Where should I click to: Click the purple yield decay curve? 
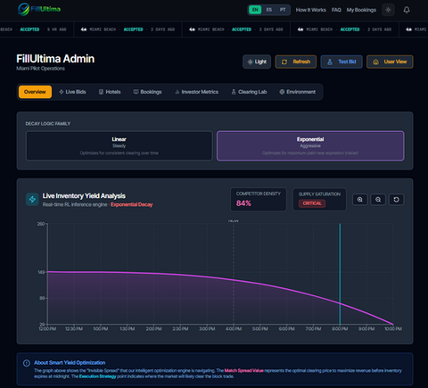pyautogui.click(x=220, y=277)
